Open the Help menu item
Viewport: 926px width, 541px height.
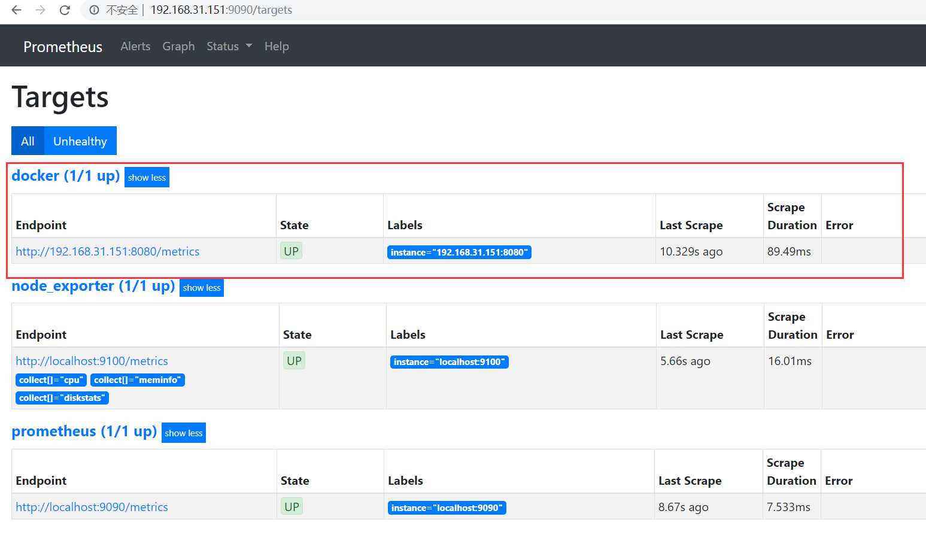pyautogui.click(x=277, y=46)
